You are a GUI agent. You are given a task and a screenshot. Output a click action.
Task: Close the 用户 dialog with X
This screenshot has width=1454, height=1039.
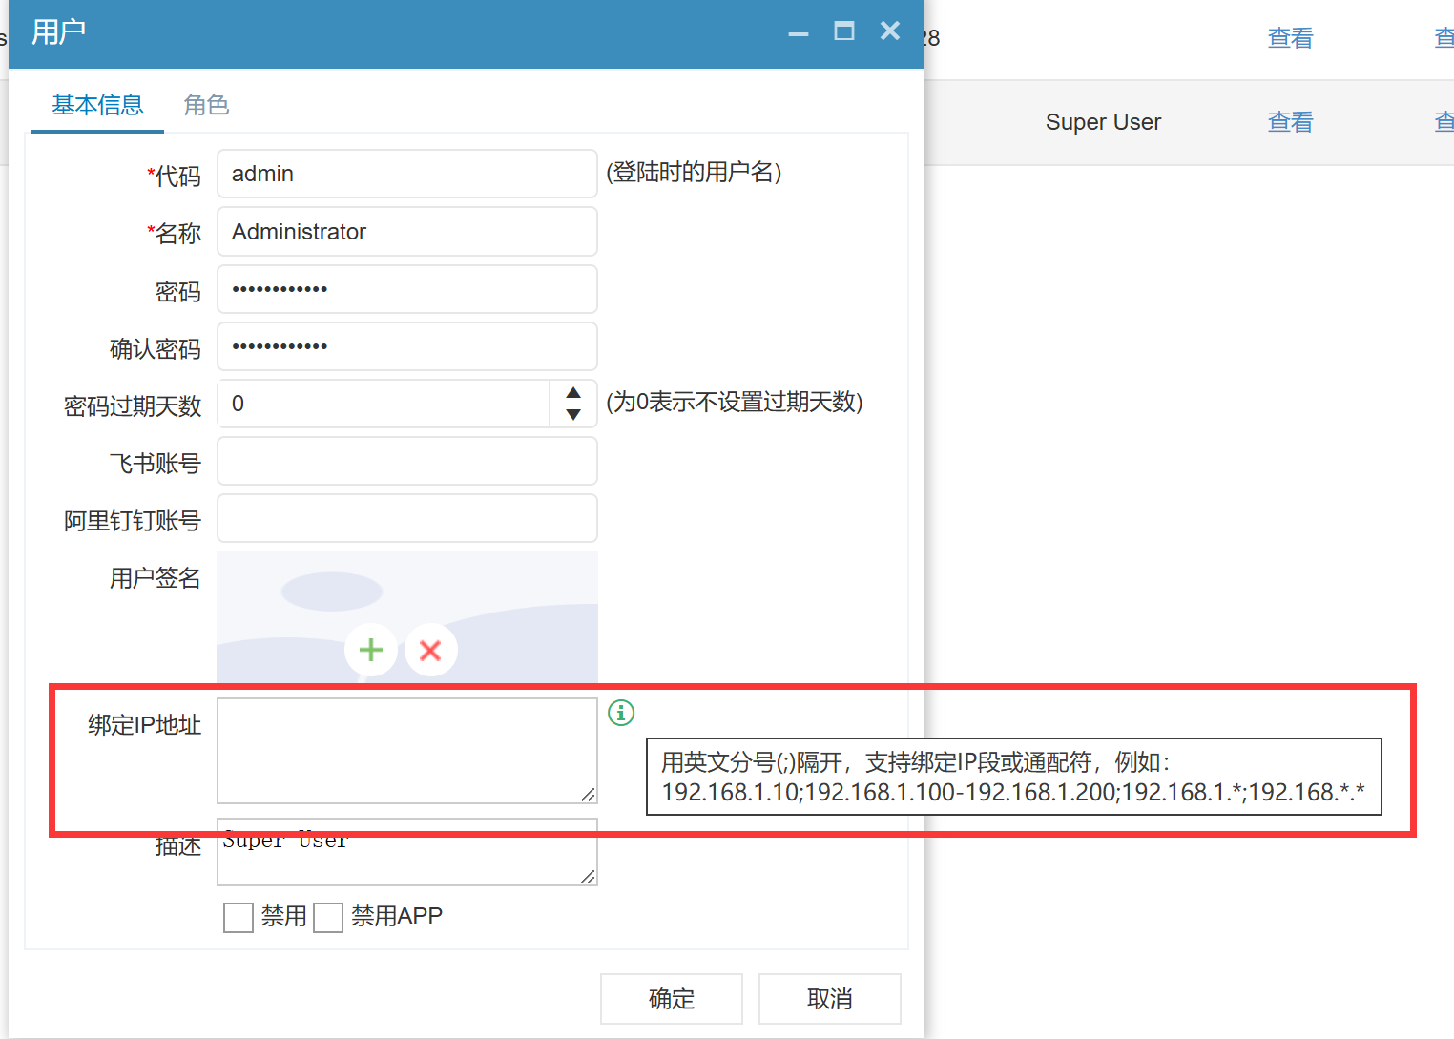889,31
